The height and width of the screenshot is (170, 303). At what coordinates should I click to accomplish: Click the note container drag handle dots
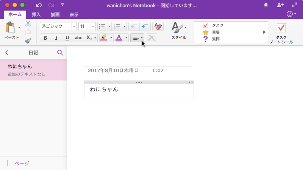pos(139,82)
